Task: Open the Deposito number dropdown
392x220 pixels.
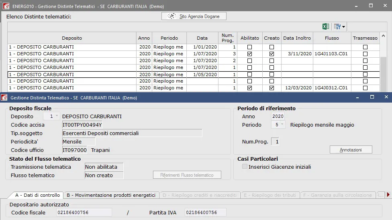Action: (57, 116)
